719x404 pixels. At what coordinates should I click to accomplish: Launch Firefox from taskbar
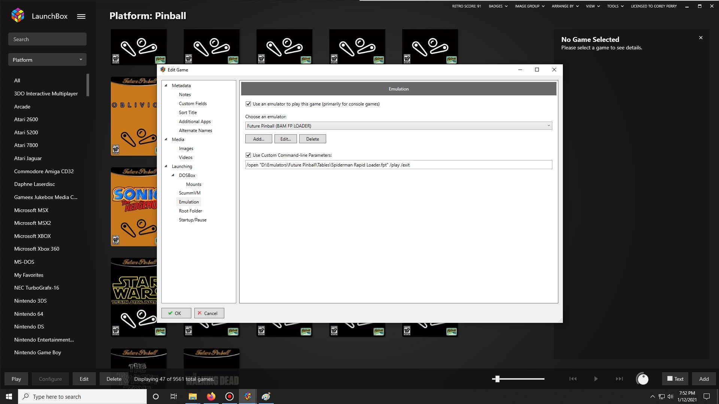211,397
